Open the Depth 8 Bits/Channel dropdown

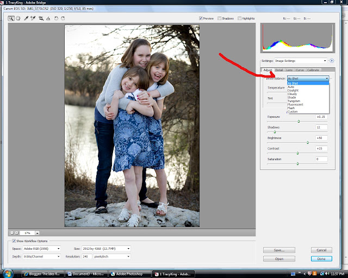click(42, 256)
